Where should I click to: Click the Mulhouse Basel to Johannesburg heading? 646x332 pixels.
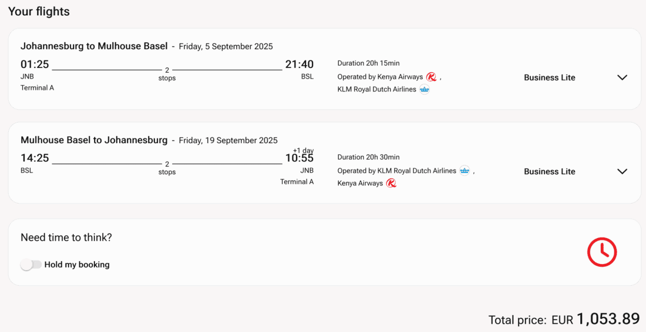[94, 140]
